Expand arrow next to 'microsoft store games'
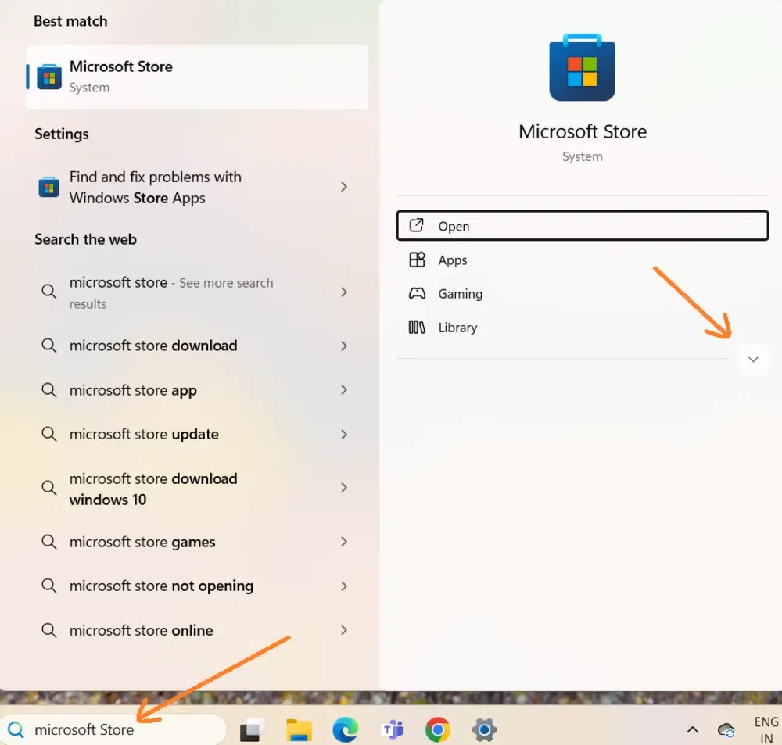Screen dimensions: 782x745 point(343,542)
